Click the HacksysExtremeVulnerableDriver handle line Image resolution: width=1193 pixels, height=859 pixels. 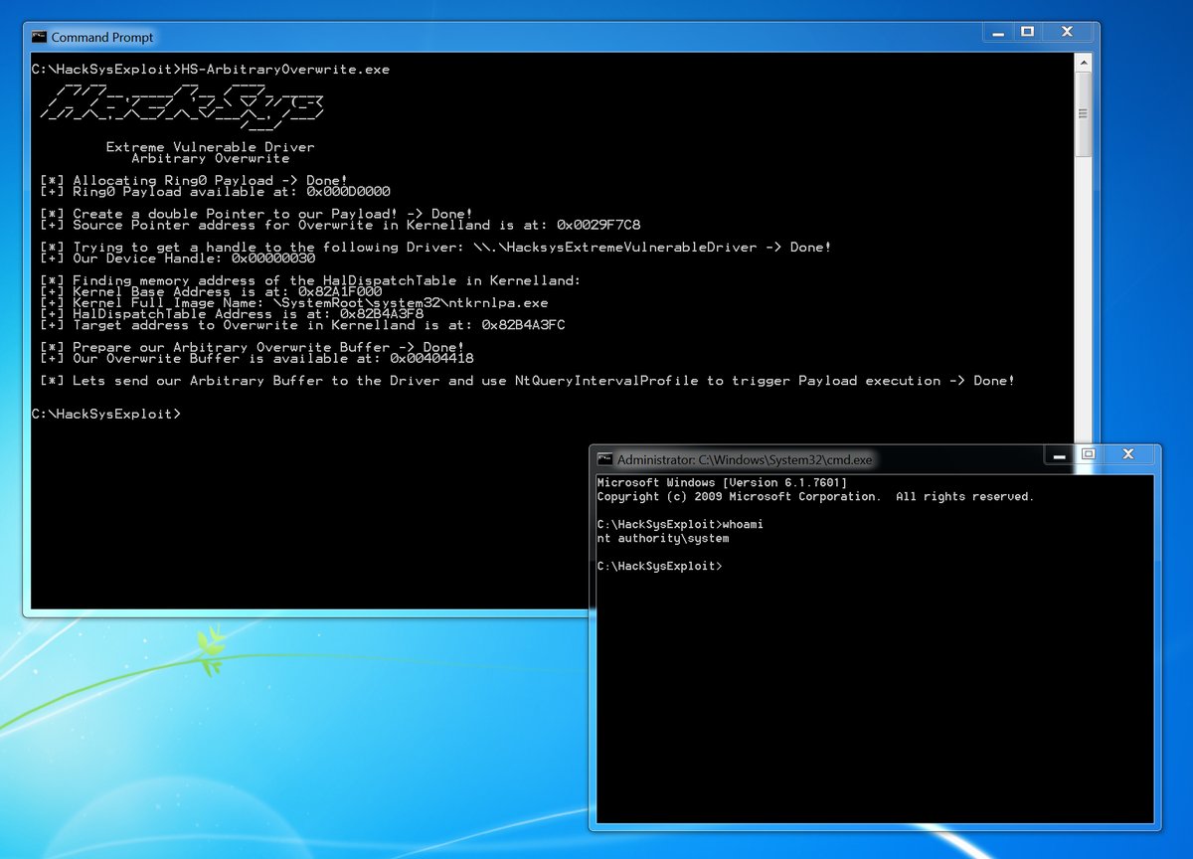click(x=435, y=248)
